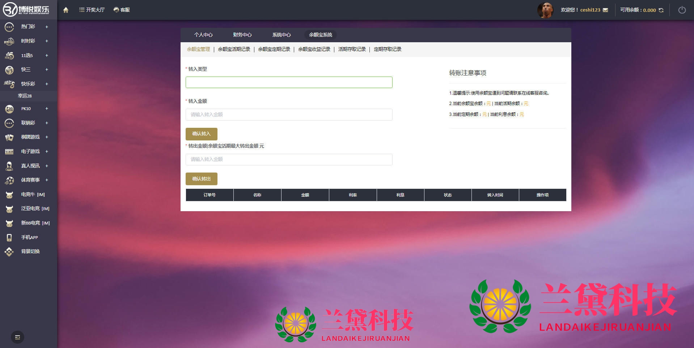Viewport: 694px width, 348px height.
Task: Open 余额宝收益记录 link
Action: [x=314, y=49]
